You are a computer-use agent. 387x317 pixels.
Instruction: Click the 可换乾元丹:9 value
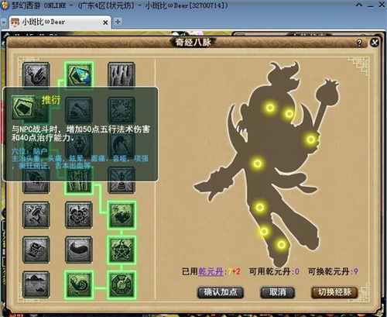(x=333, y=271)
